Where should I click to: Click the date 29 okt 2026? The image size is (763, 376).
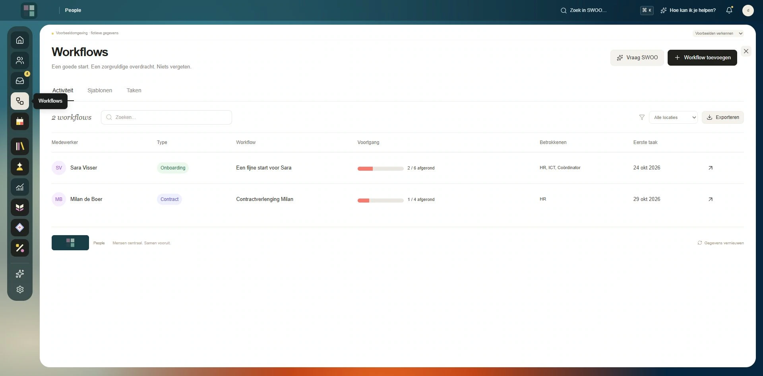[647, 199]
